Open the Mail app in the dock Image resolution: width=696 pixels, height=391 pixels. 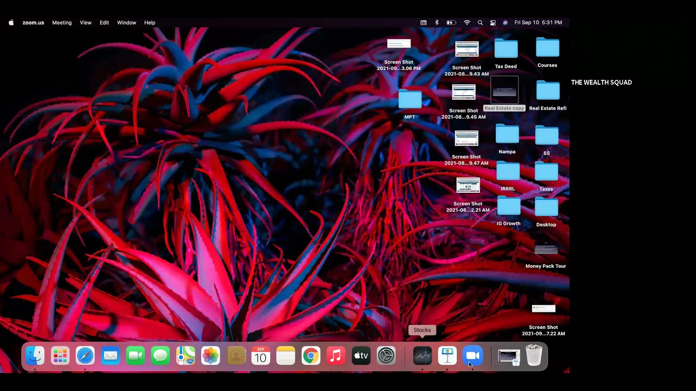point(110,356)
